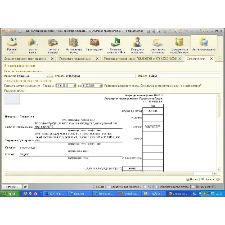Open the calendar picker for Период с date
This screenshot has width=225, height=225.
[x=75, y=85]
